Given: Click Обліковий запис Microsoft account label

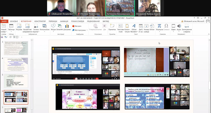Looking at the screenshot, I should 194,21.
